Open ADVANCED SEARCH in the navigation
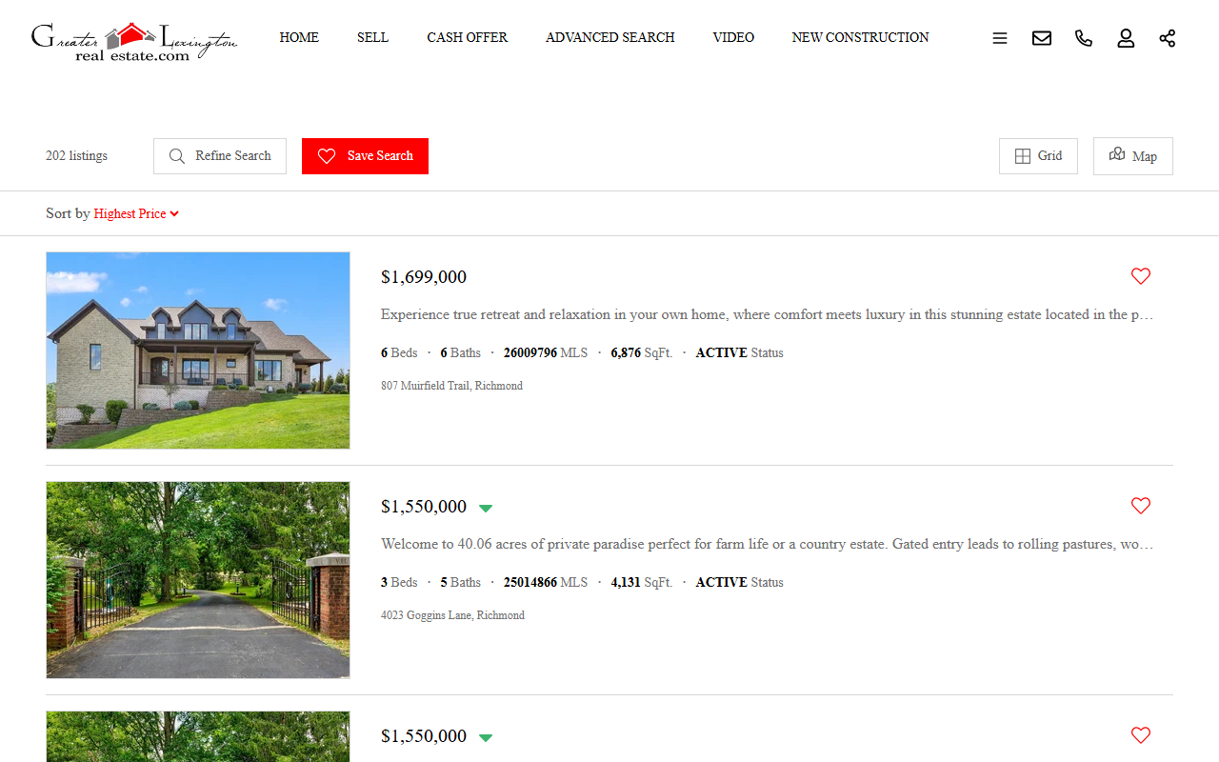The image size is (1219, 762). (610, 38)
